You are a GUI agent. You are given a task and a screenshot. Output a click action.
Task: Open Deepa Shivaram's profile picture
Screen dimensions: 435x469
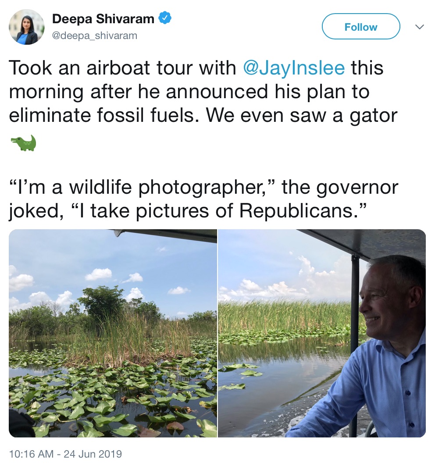(x=27, y=27)
